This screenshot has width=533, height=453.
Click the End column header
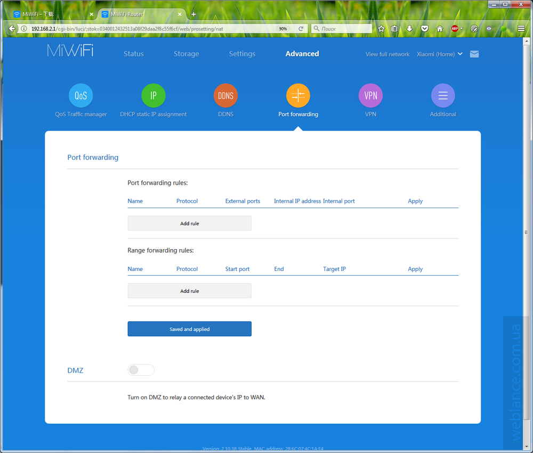click(x=279, y=269)
